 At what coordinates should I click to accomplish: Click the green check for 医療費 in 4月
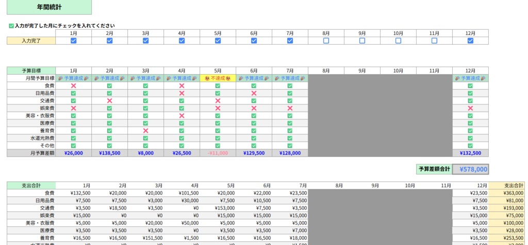pyautogui.click(x=182, y=124)
